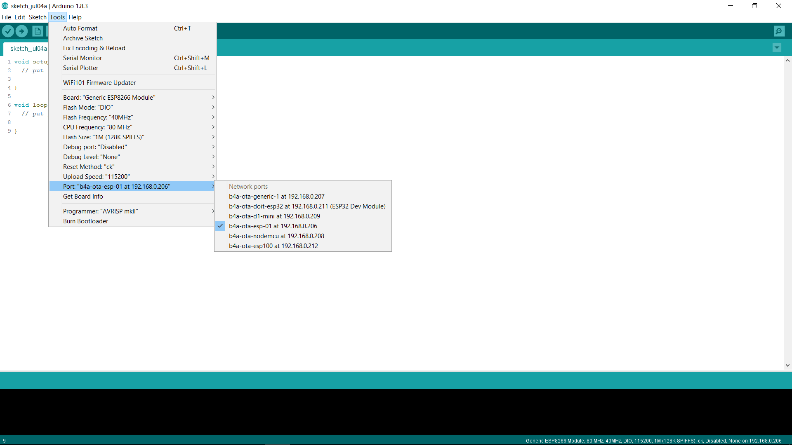This screenshot has height=445, width=792.
Task: Choose port b4a-ota-generic-1 at 192.168.0.207
Action: pyautogui.click(x=276, y=197)
